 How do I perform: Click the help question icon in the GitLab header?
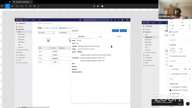[x=122, y=20]
